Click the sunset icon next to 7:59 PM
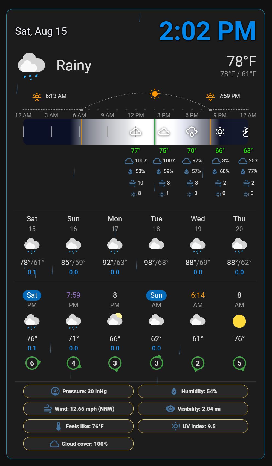 [x=210, y=96]
